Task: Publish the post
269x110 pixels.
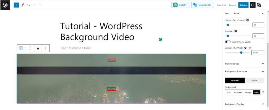Action: point(243,5)
